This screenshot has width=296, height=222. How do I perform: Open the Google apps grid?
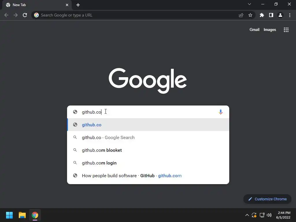pyautogui.click(x=286, y=30)
